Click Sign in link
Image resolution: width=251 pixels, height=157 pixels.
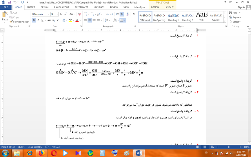(x=241, y=7)
